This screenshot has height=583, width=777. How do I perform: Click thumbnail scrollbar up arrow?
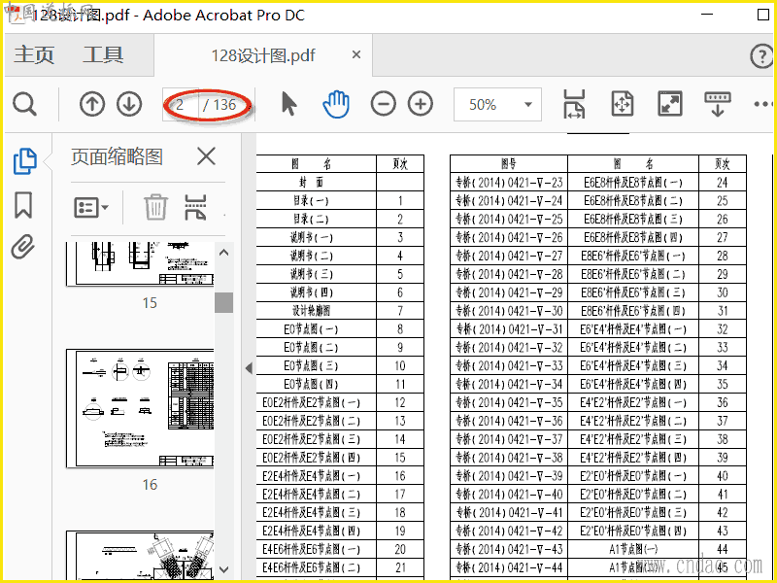tap(224, 253)
